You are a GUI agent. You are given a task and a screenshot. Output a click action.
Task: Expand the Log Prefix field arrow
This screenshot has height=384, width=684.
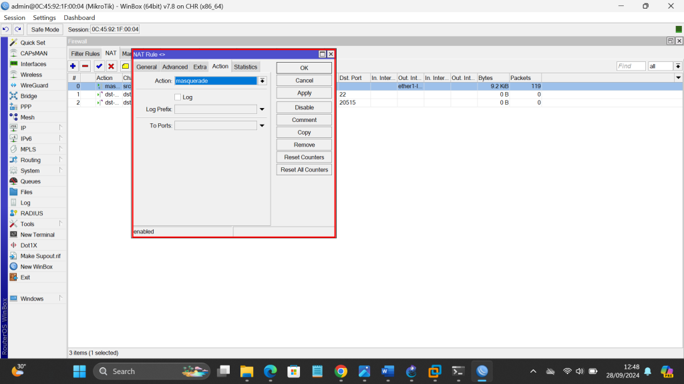tap(262, 109)
